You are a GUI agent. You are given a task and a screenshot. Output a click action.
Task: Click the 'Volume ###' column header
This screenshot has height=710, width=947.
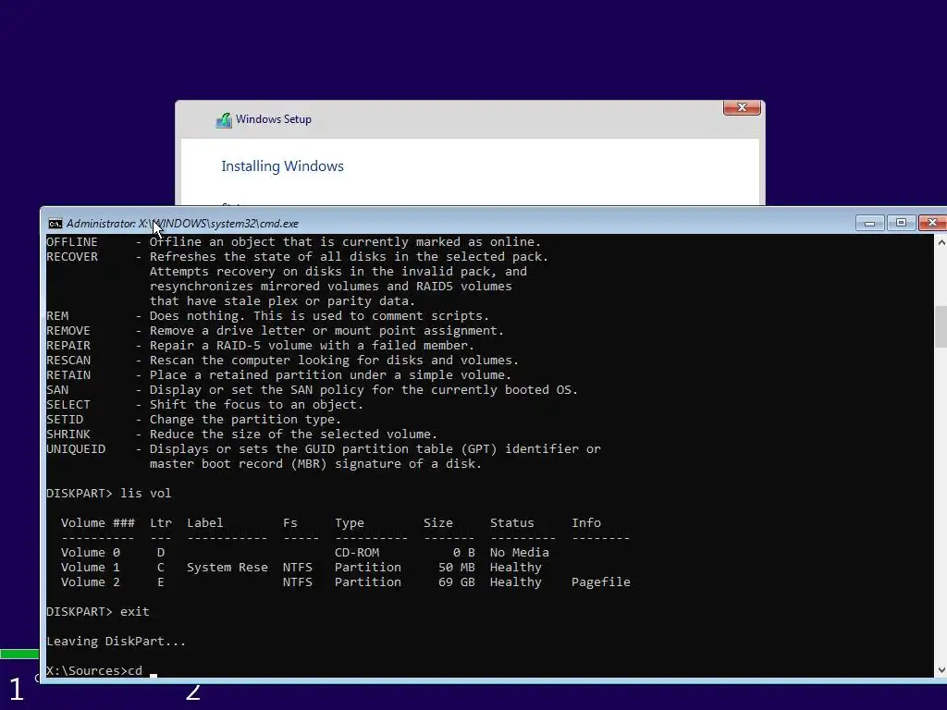(97, 523)
